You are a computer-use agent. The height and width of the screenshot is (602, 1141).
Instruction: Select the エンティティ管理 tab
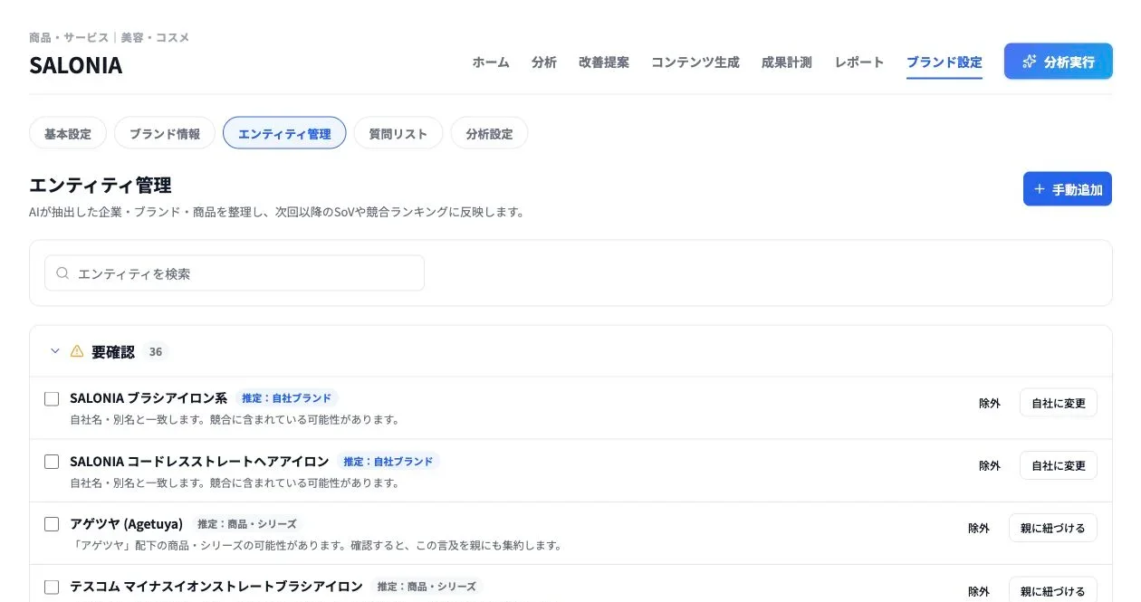point(284,133)
